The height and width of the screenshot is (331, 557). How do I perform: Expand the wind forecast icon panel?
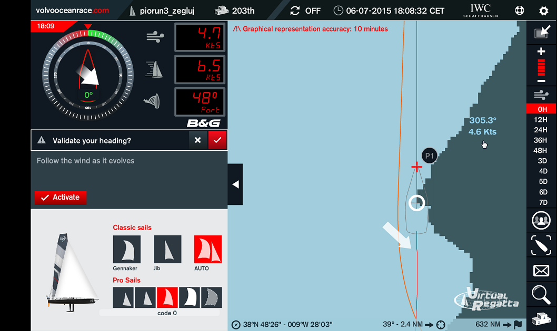541,95
